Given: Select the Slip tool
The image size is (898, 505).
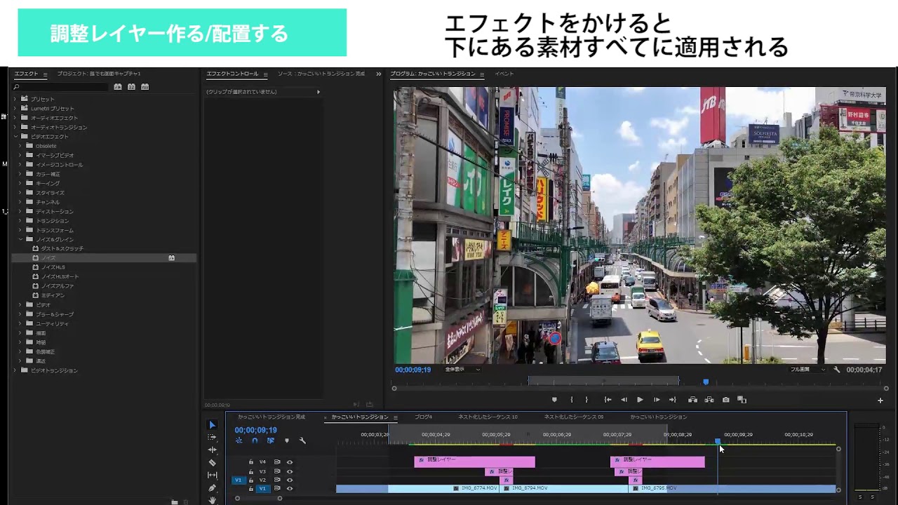Looking at the screenshot, I should click(213, 476).
